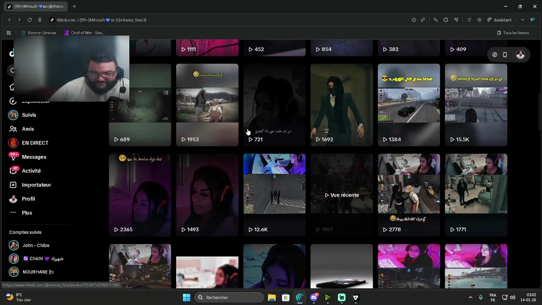
Task: Click the TikTok coins icon top right
Action: point(495,55)
